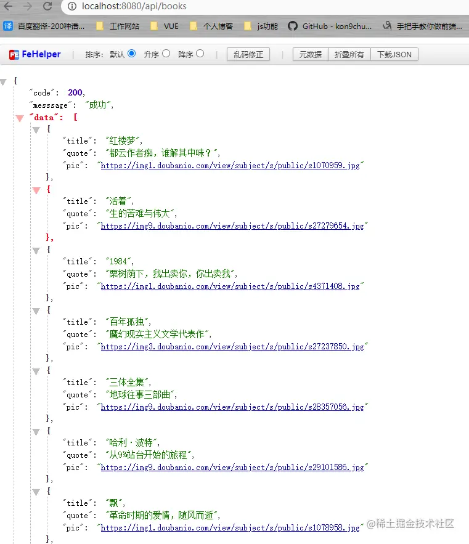The width and height of the screenshot is (469, 544).
Task: Open the 个人博客 bookmark folder
Action: pyautogui.click(x=211, y=26)
